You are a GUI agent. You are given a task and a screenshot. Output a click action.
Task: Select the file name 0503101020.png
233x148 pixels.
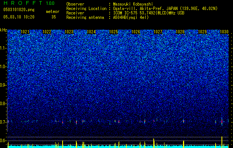[19, 10]
